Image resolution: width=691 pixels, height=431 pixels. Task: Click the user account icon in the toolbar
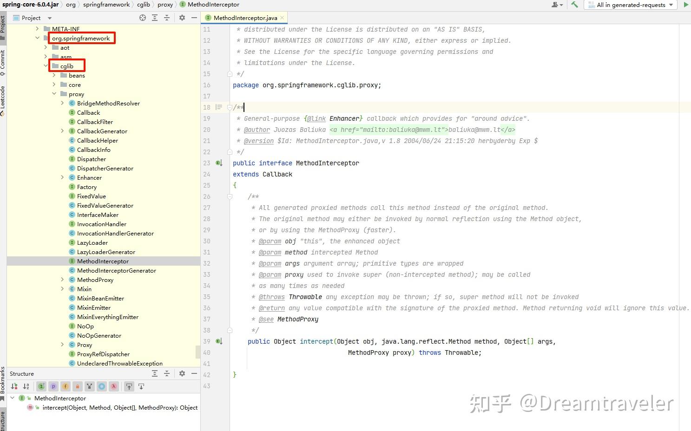554,5
